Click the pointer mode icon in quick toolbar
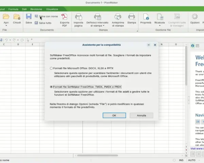Viewport: 204px width, 163px height. 28,40
